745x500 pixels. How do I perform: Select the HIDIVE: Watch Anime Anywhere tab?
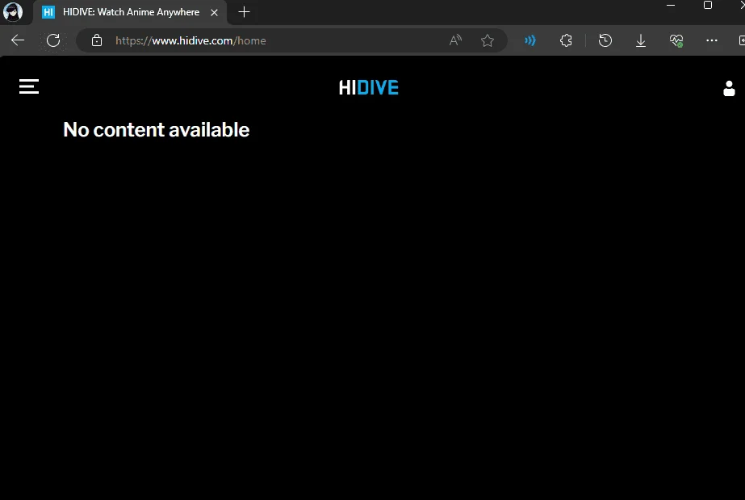point(130,12)
